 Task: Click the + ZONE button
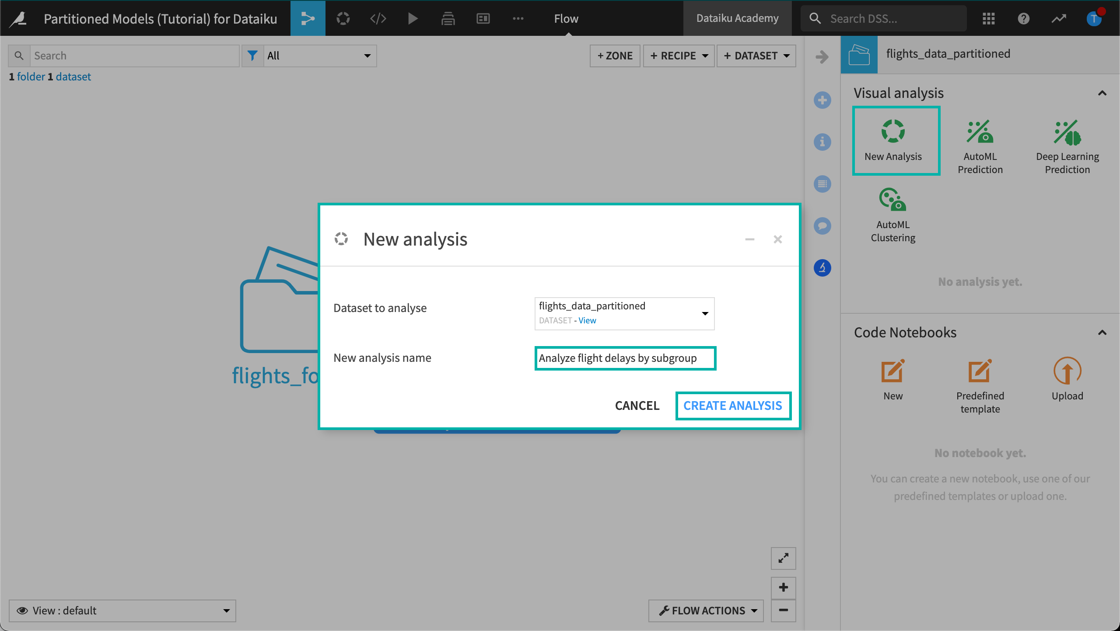[x=615, y=55]
